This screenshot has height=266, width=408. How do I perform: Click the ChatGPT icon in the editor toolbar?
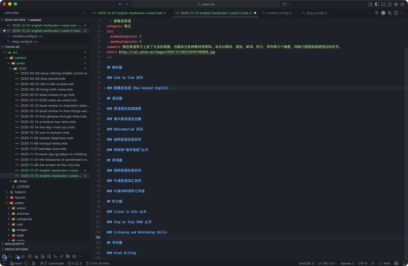click(x=383, y=13)
